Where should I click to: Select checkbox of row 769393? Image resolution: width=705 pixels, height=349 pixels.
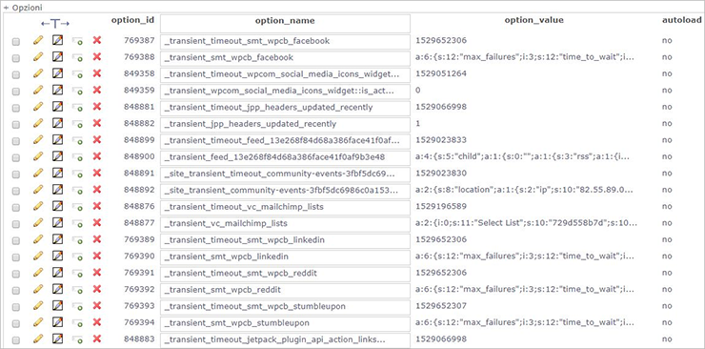[16, 307]
